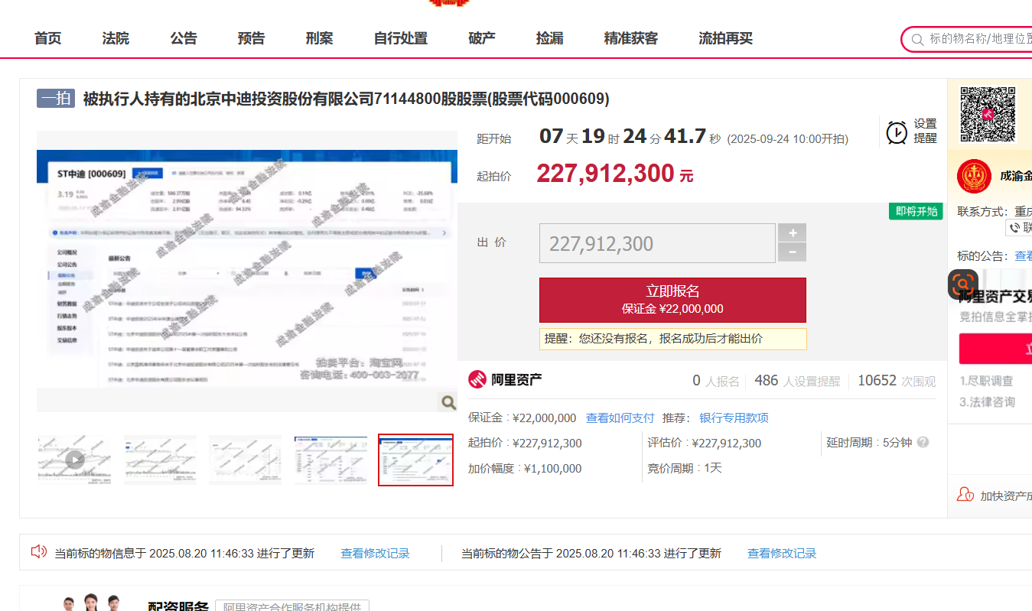Click the zoom magnifier on main image
The height and width of the screenshot is (611, 1032).
(x=448, y=402)
